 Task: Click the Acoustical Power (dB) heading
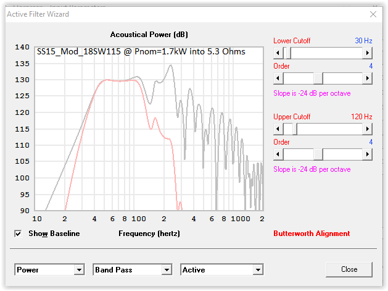pyautogui.click(x=149, y=35)
